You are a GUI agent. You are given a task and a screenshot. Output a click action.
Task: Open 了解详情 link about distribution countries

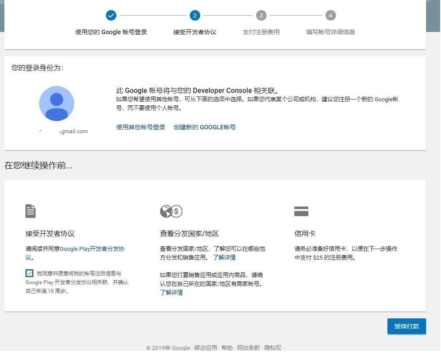[224, 257]
